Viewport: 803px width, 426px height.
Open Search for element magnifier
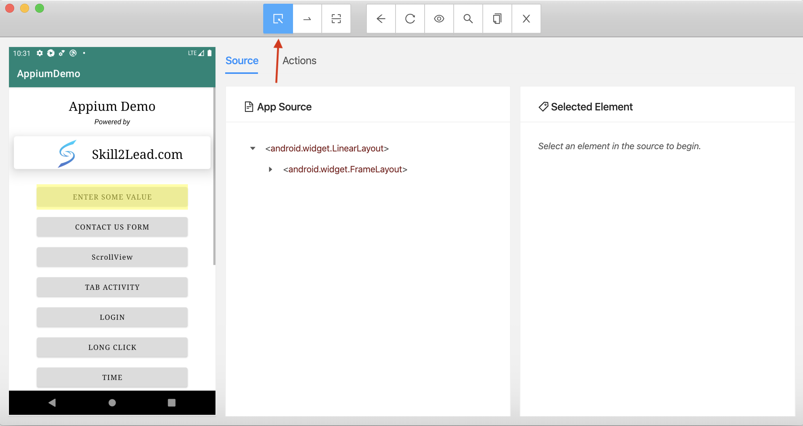click(x=468, y=19)
